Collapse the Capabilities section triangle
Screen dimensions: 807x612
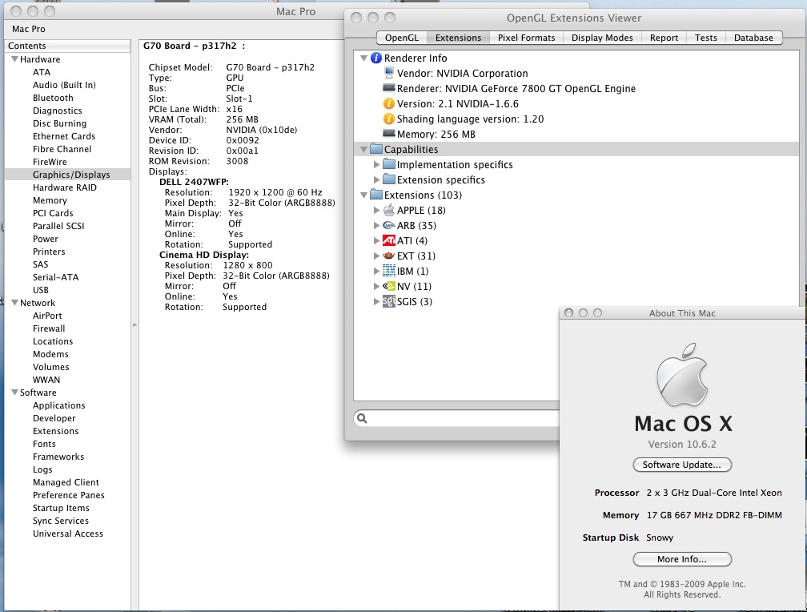coord(363,149)
